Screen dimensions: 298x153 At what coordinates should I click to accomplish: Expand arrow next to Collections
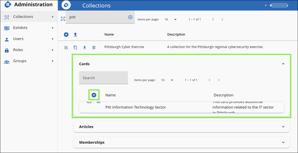(x=53, y=17)
